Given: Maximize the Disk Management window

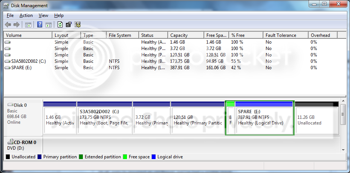Looking at the screenshot, I should [324, 4].
